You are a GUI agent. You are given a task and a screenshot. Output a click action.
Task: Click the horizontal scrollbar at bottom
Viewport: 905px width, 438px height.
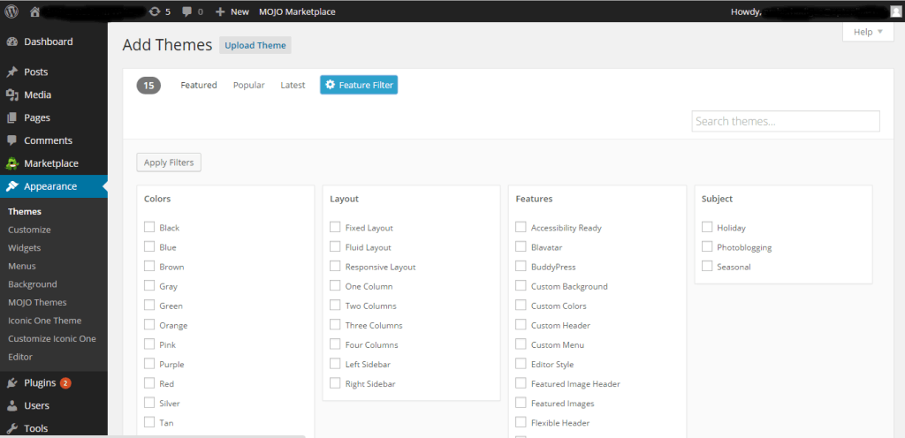tap(152, 436)
